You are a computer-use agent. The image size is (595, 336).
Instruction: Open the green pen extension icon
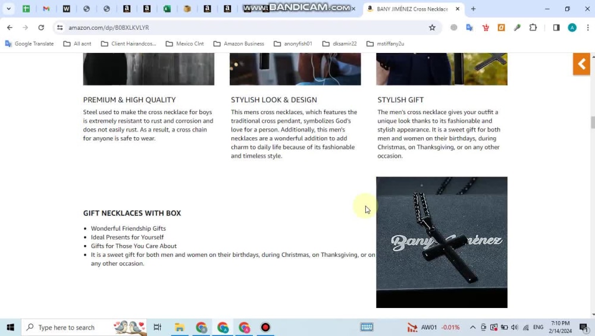tap(517, 27)
